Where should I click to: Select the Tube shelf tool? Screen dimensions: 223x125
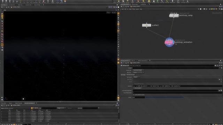pyautogui.click(x=10, y=1)
